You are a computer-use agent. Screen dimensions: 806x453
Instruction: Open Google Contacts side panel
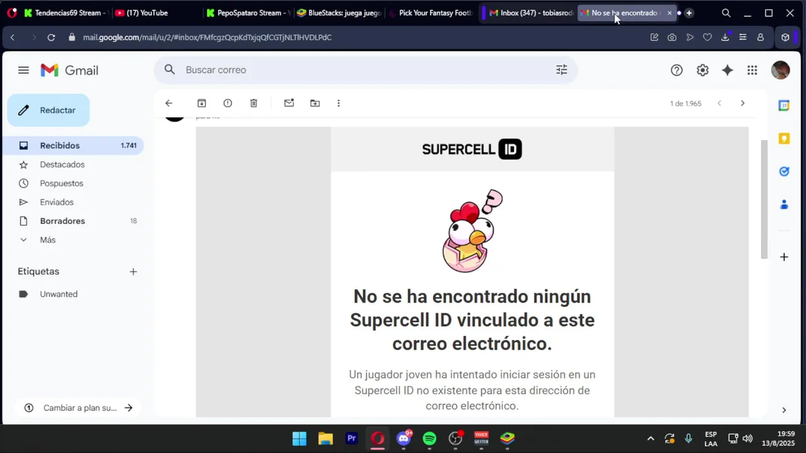(x=784, y=204)
